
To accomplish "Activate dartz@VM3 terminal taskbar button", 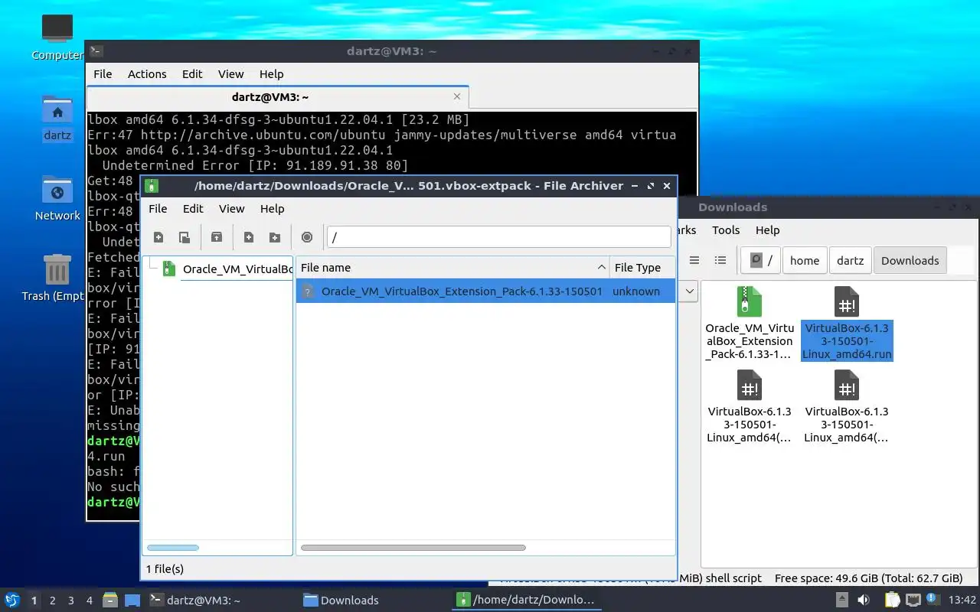I will [x=220, y=600].
